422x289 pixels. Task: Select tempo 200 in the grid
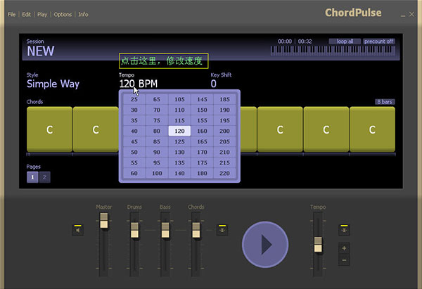(x=225, y=131)
